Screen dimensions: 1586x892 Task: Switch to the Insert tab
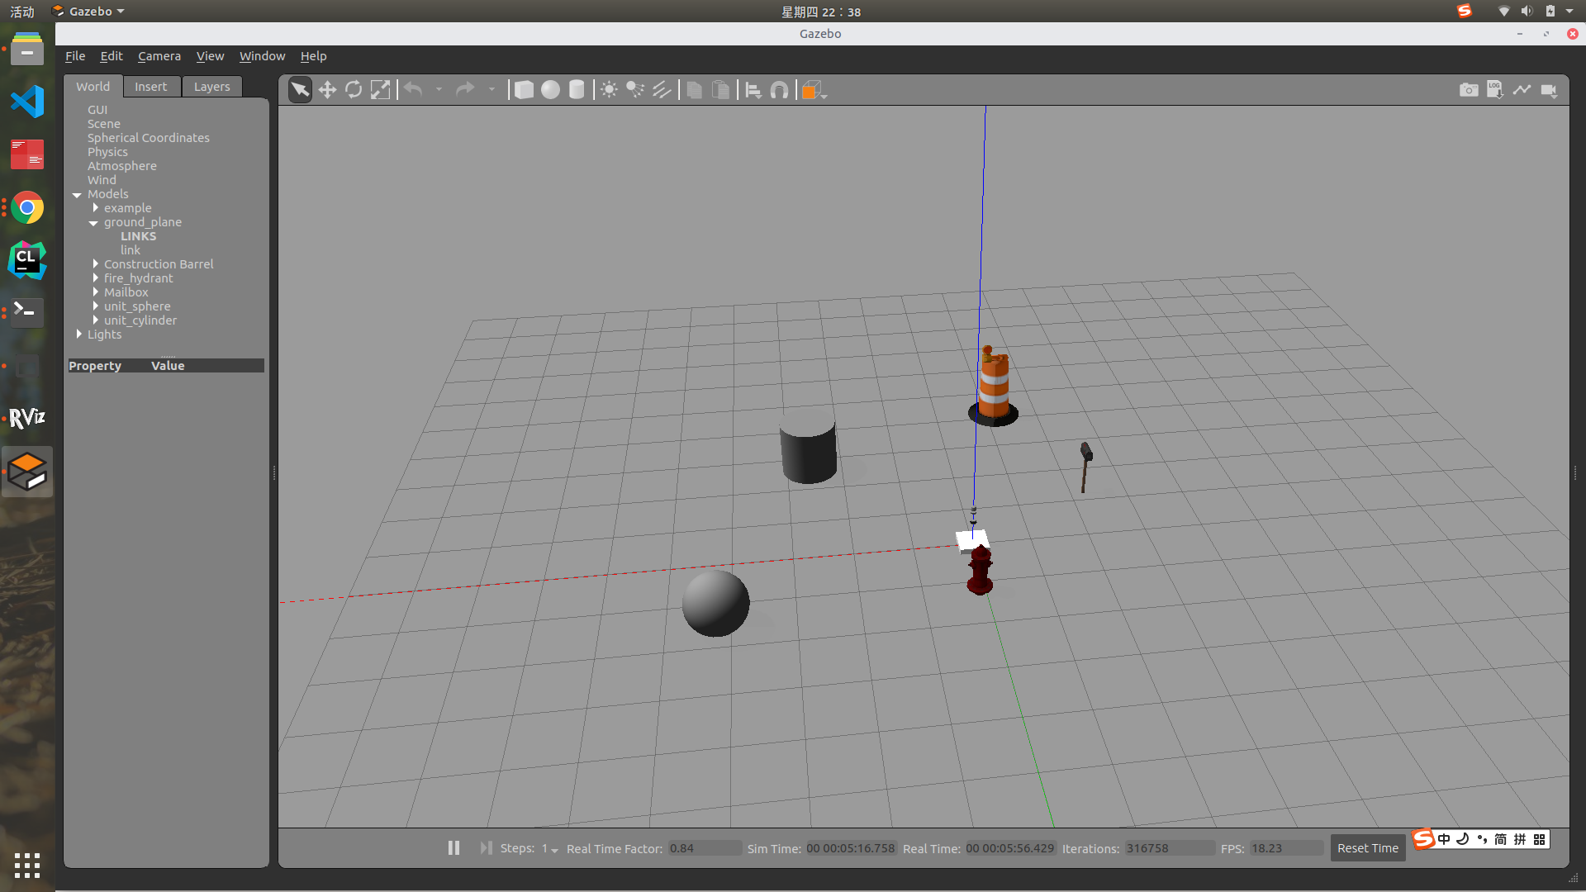pos(150,87)
